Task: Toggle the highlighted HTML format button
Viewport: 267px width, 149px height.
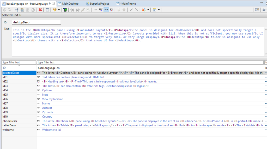Action: click(x=106, y=10)
